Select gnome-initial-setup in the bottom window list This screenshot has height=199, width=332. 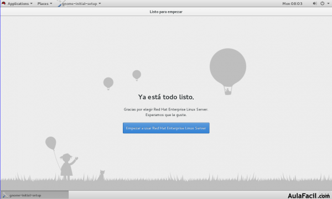(x=35, y=195)
